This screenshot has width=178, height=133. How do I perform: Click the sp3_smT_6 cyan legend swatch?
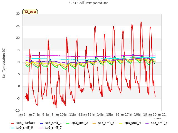[12, 128]
